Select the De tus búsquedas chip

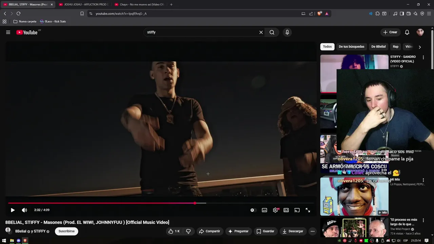[x=351, y=47]
